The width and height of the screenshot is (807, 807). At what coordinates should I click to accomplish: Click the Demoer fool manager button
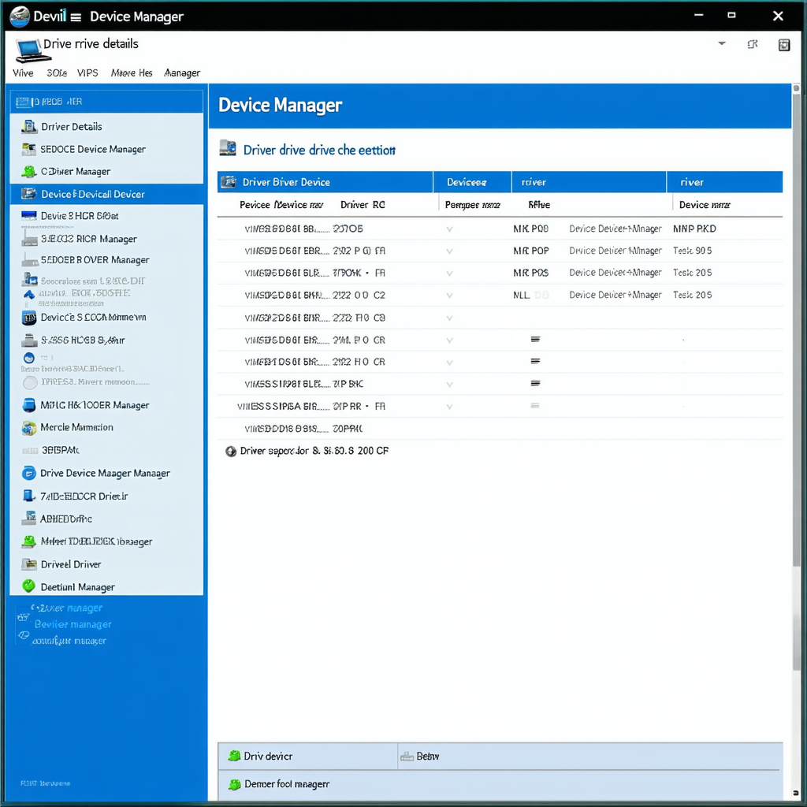click(x=499, y=784)
